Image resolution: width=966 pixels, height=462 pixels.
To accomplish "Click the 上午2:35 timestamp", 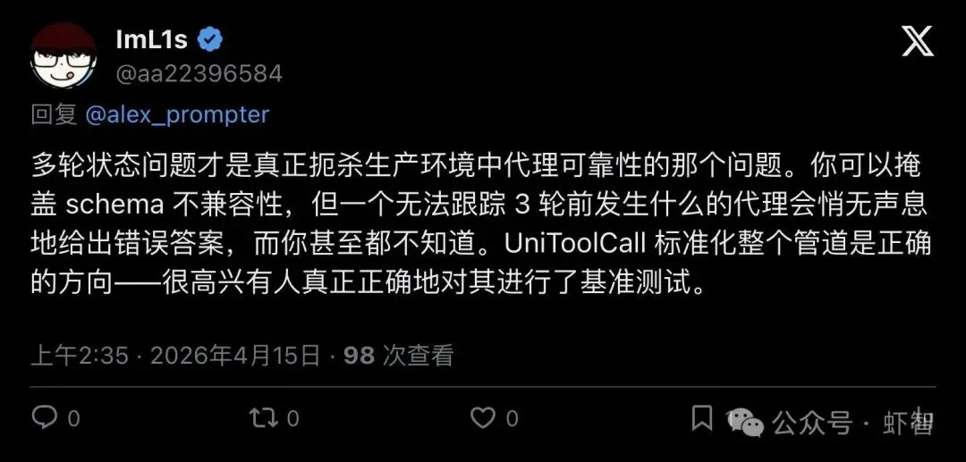I will (80, 356).
